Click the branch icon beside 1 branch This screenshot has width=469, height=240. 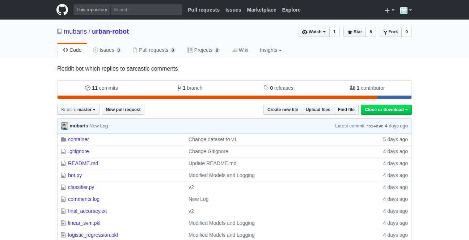(x=179, y=88)
